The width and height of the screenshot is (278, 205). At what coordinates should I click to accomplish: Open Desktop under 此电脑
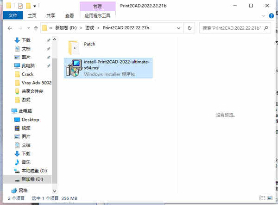[x=30, y=120]
